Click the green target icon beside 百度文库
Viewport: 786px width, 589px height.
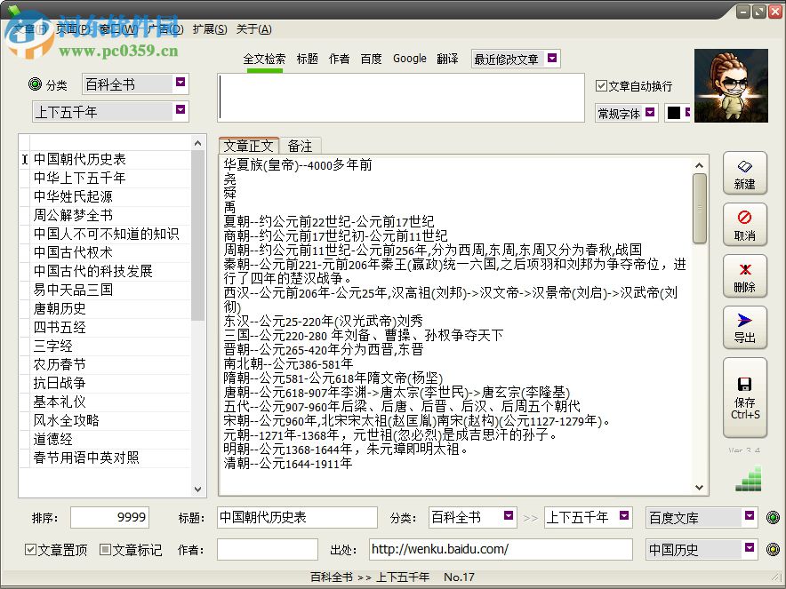tap(773, 517)
